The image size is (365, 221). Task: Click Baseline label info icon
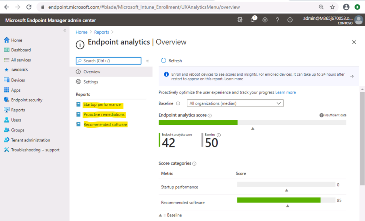coord(178,103)
